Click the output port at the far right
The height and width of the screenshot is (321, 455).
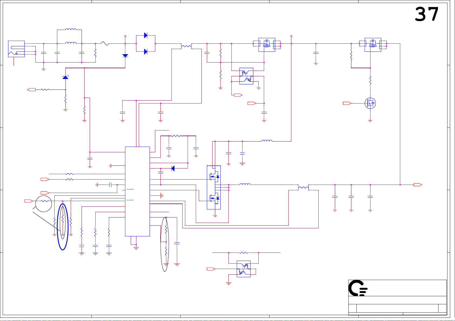tap(418, 185)
